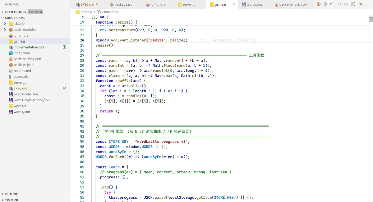This screenshot has width=373, height=202.
Task: Click the cube symbol icon before <function> breadcrumb
Action: tap(99, 12)
